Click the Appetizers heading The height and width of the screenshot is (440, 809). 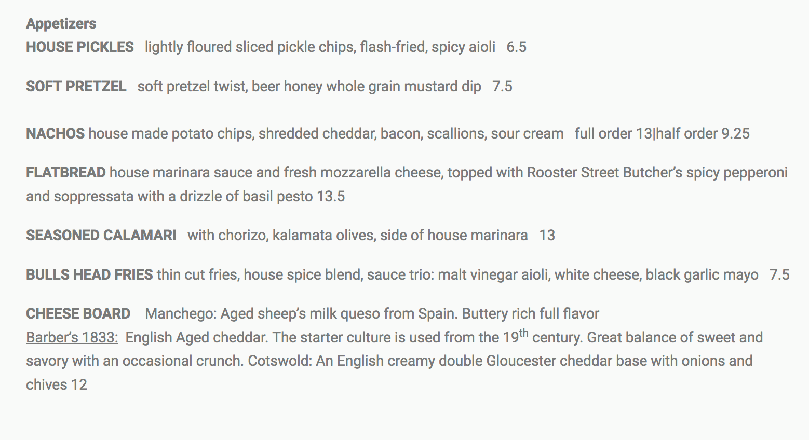[x=61, y=24]
